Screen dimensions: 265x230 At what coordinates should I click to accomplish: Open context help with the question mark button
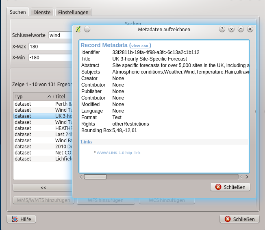[222, 29]
